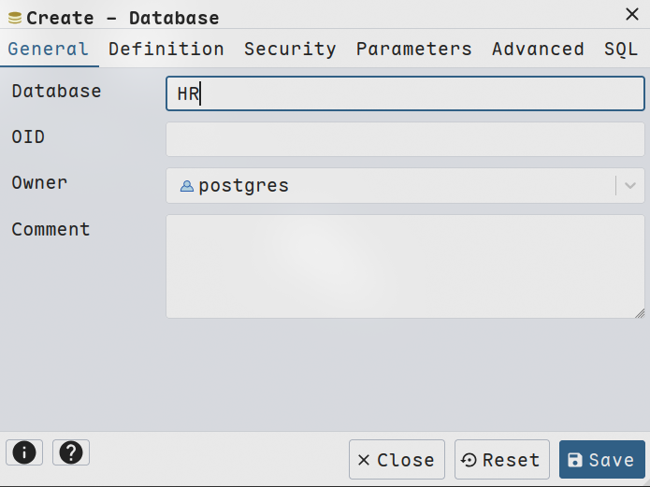Image resolution: width=650 pixels, height=487 pixels.
Task: Select the postgres value in Owner field
Action: (x=243, y=186)
